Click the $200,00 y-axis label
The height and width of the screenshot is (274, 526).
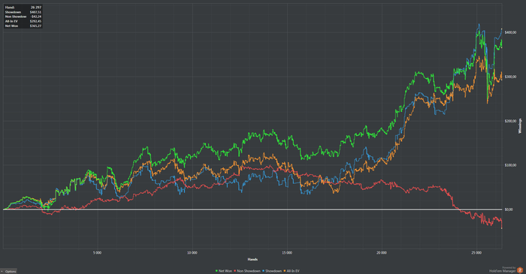click(x=510, y=121)
